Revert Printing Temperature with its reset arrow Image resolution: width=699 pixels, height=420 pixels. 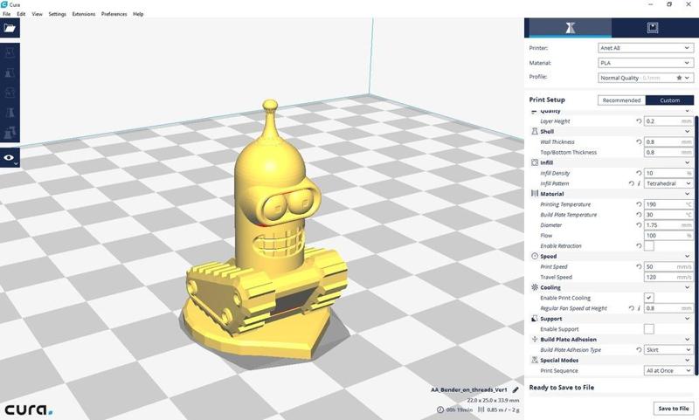[x=639, y=204]
